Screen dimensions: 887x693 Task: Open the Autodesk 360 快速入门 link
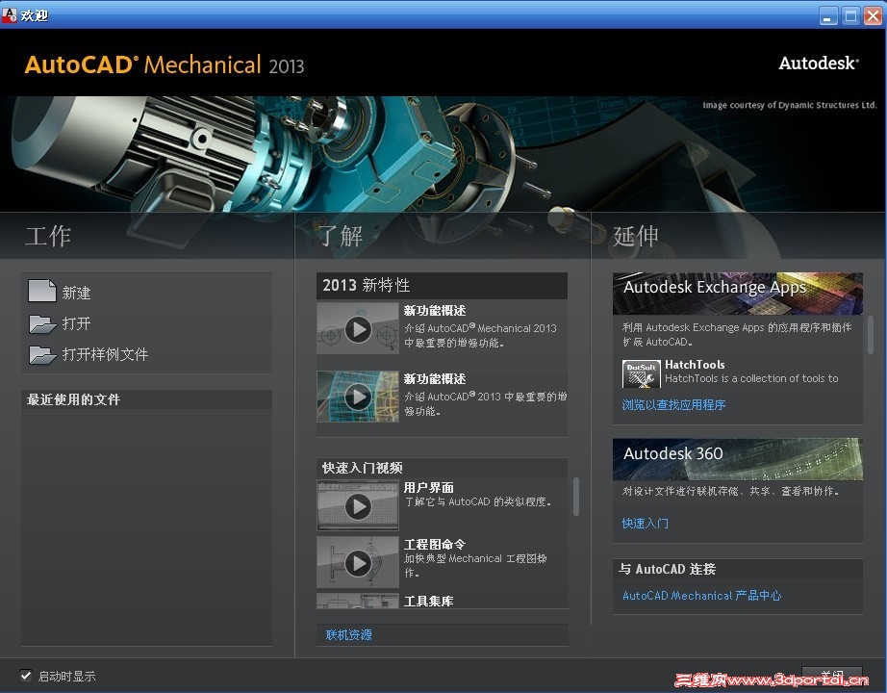645,524
